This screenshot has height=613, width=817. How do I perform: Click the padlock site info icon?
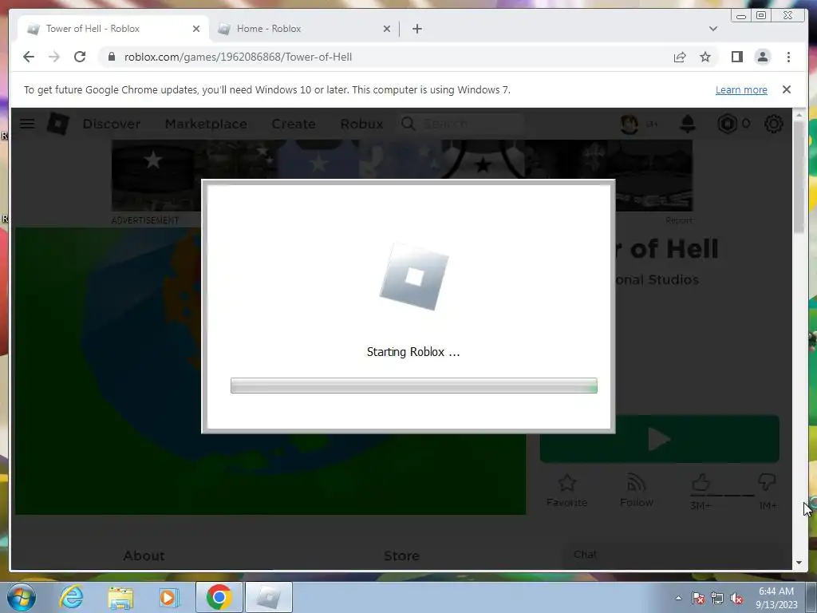click(112, 57)
